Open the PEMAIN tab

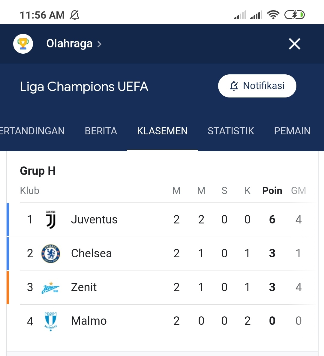coord(292,131)
